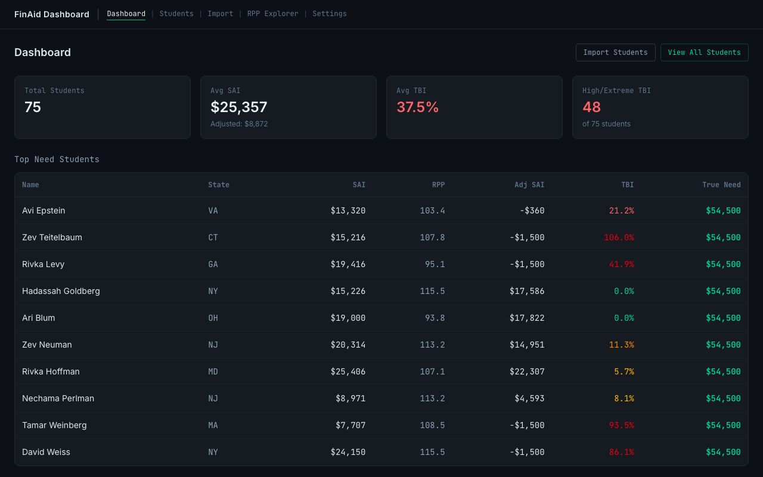Viewport: 763px width, 477px height.
Task: Click the FinAid Dashboard logo
Action: (51, 14)
